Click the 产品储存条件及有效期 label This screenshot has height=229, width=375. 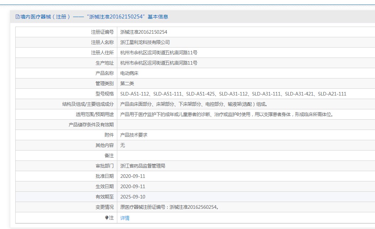coord(91,125)
